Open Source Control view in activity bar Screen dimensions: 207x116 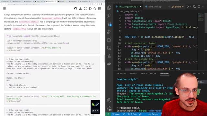click(x=109, y=24)
